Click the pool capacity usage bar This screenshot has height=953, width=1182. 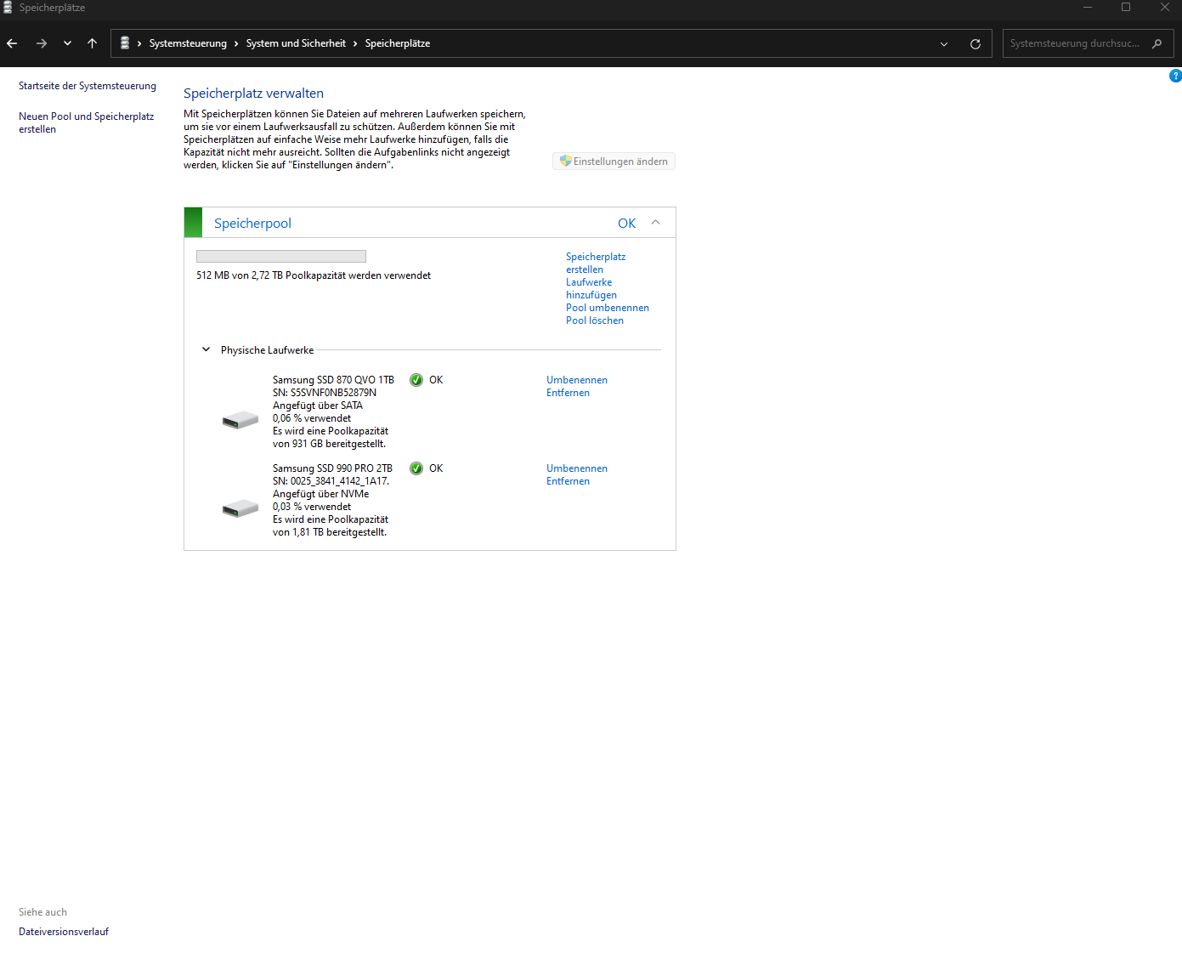(x=281, y=256)
